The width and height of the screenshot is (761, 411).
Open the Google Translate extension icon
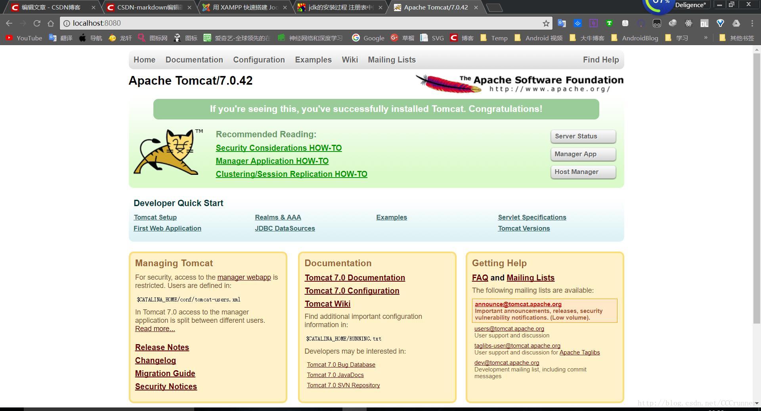pyautogui.click(x=562, y=23)
